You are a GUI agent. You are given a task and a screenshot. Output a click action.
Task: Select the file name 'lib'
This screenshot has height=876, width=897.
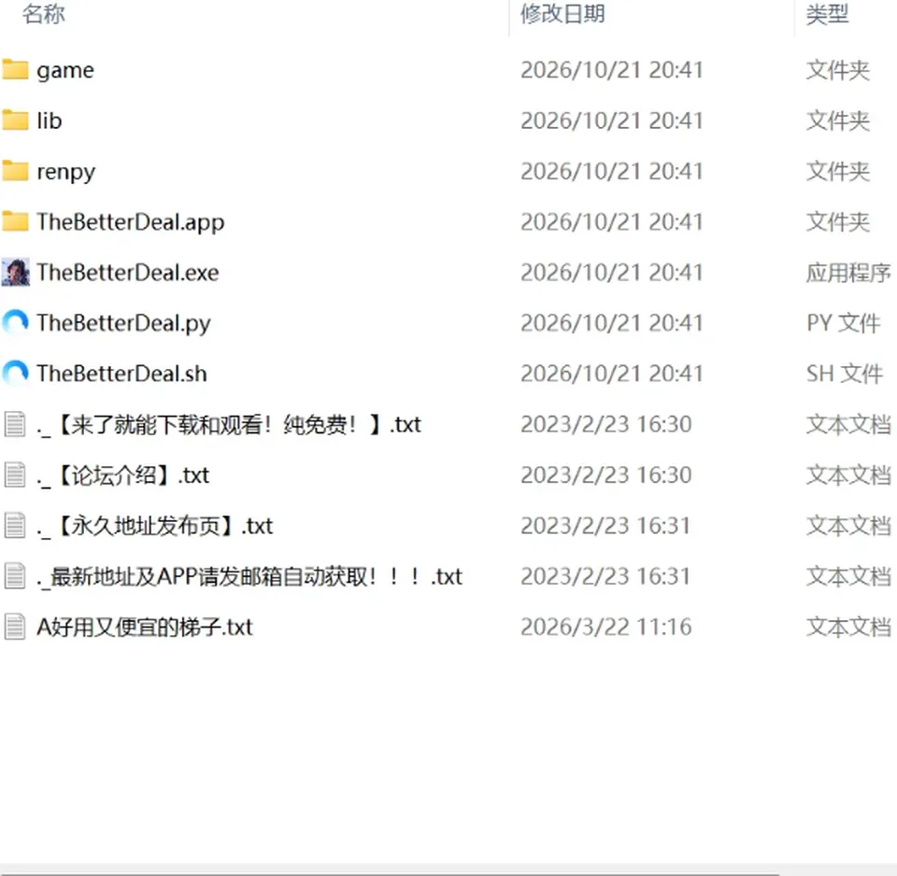point(50,120)
